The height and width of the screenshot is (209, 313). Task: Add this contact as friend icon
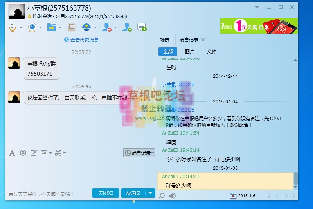click(127, 27)
